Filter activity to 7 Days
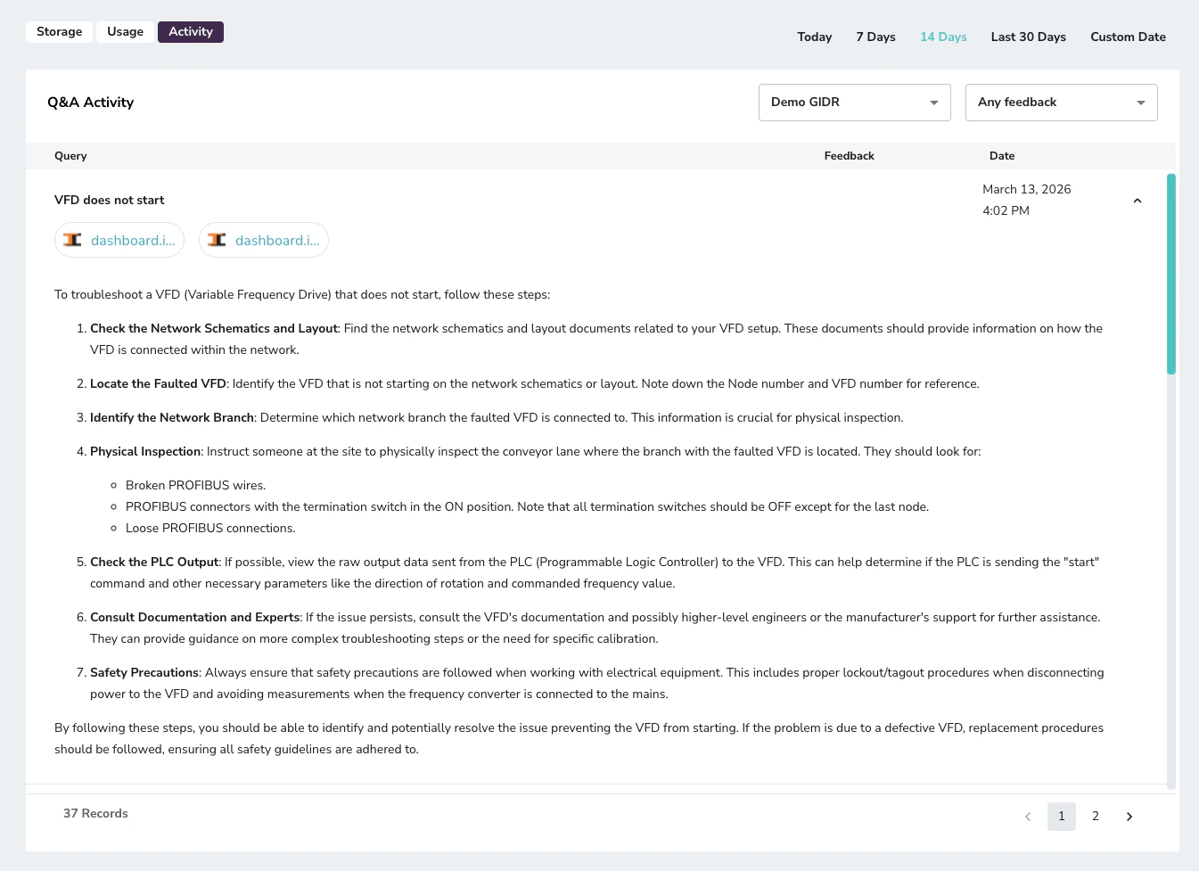The width and height of the screenshot is (1199, 871). tap(875, 37)
